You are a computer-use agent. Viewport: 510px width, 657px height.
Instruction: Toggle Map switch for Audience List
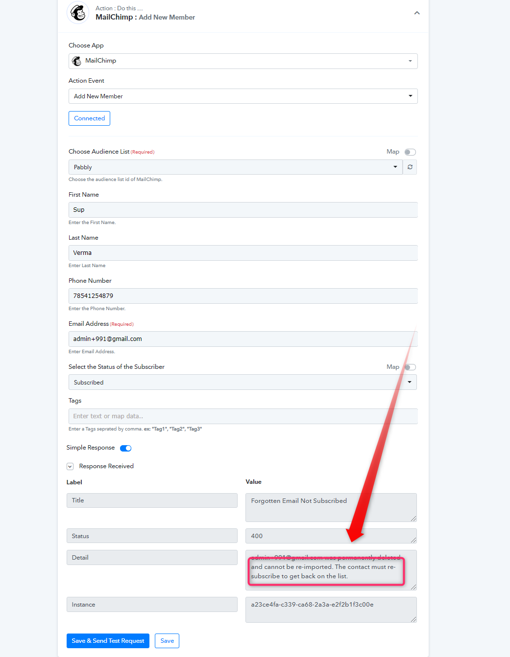click(x=410, y=152)
